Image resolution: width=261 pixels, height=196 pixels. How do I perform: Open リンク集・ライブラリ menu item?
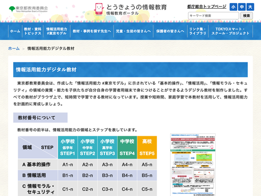pyautogui.click(x=198, y=31)
